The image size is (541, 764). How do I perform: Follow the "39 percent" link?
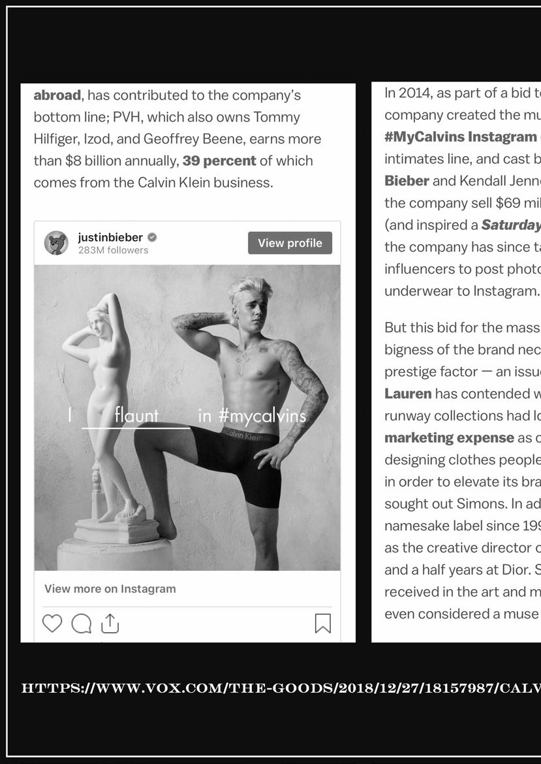coord(219,161)
